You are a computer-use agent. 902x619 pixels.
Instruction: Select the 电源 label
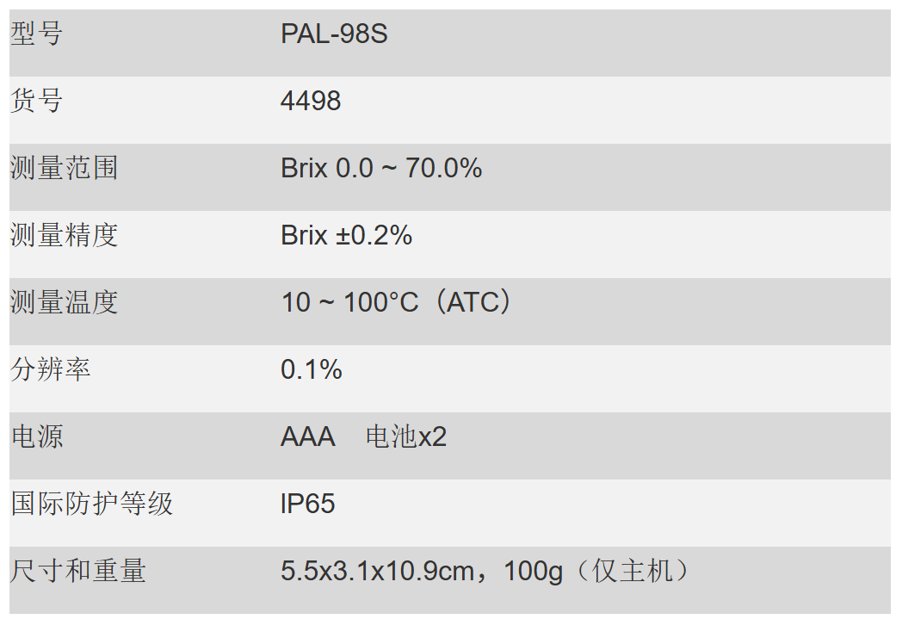37,437
